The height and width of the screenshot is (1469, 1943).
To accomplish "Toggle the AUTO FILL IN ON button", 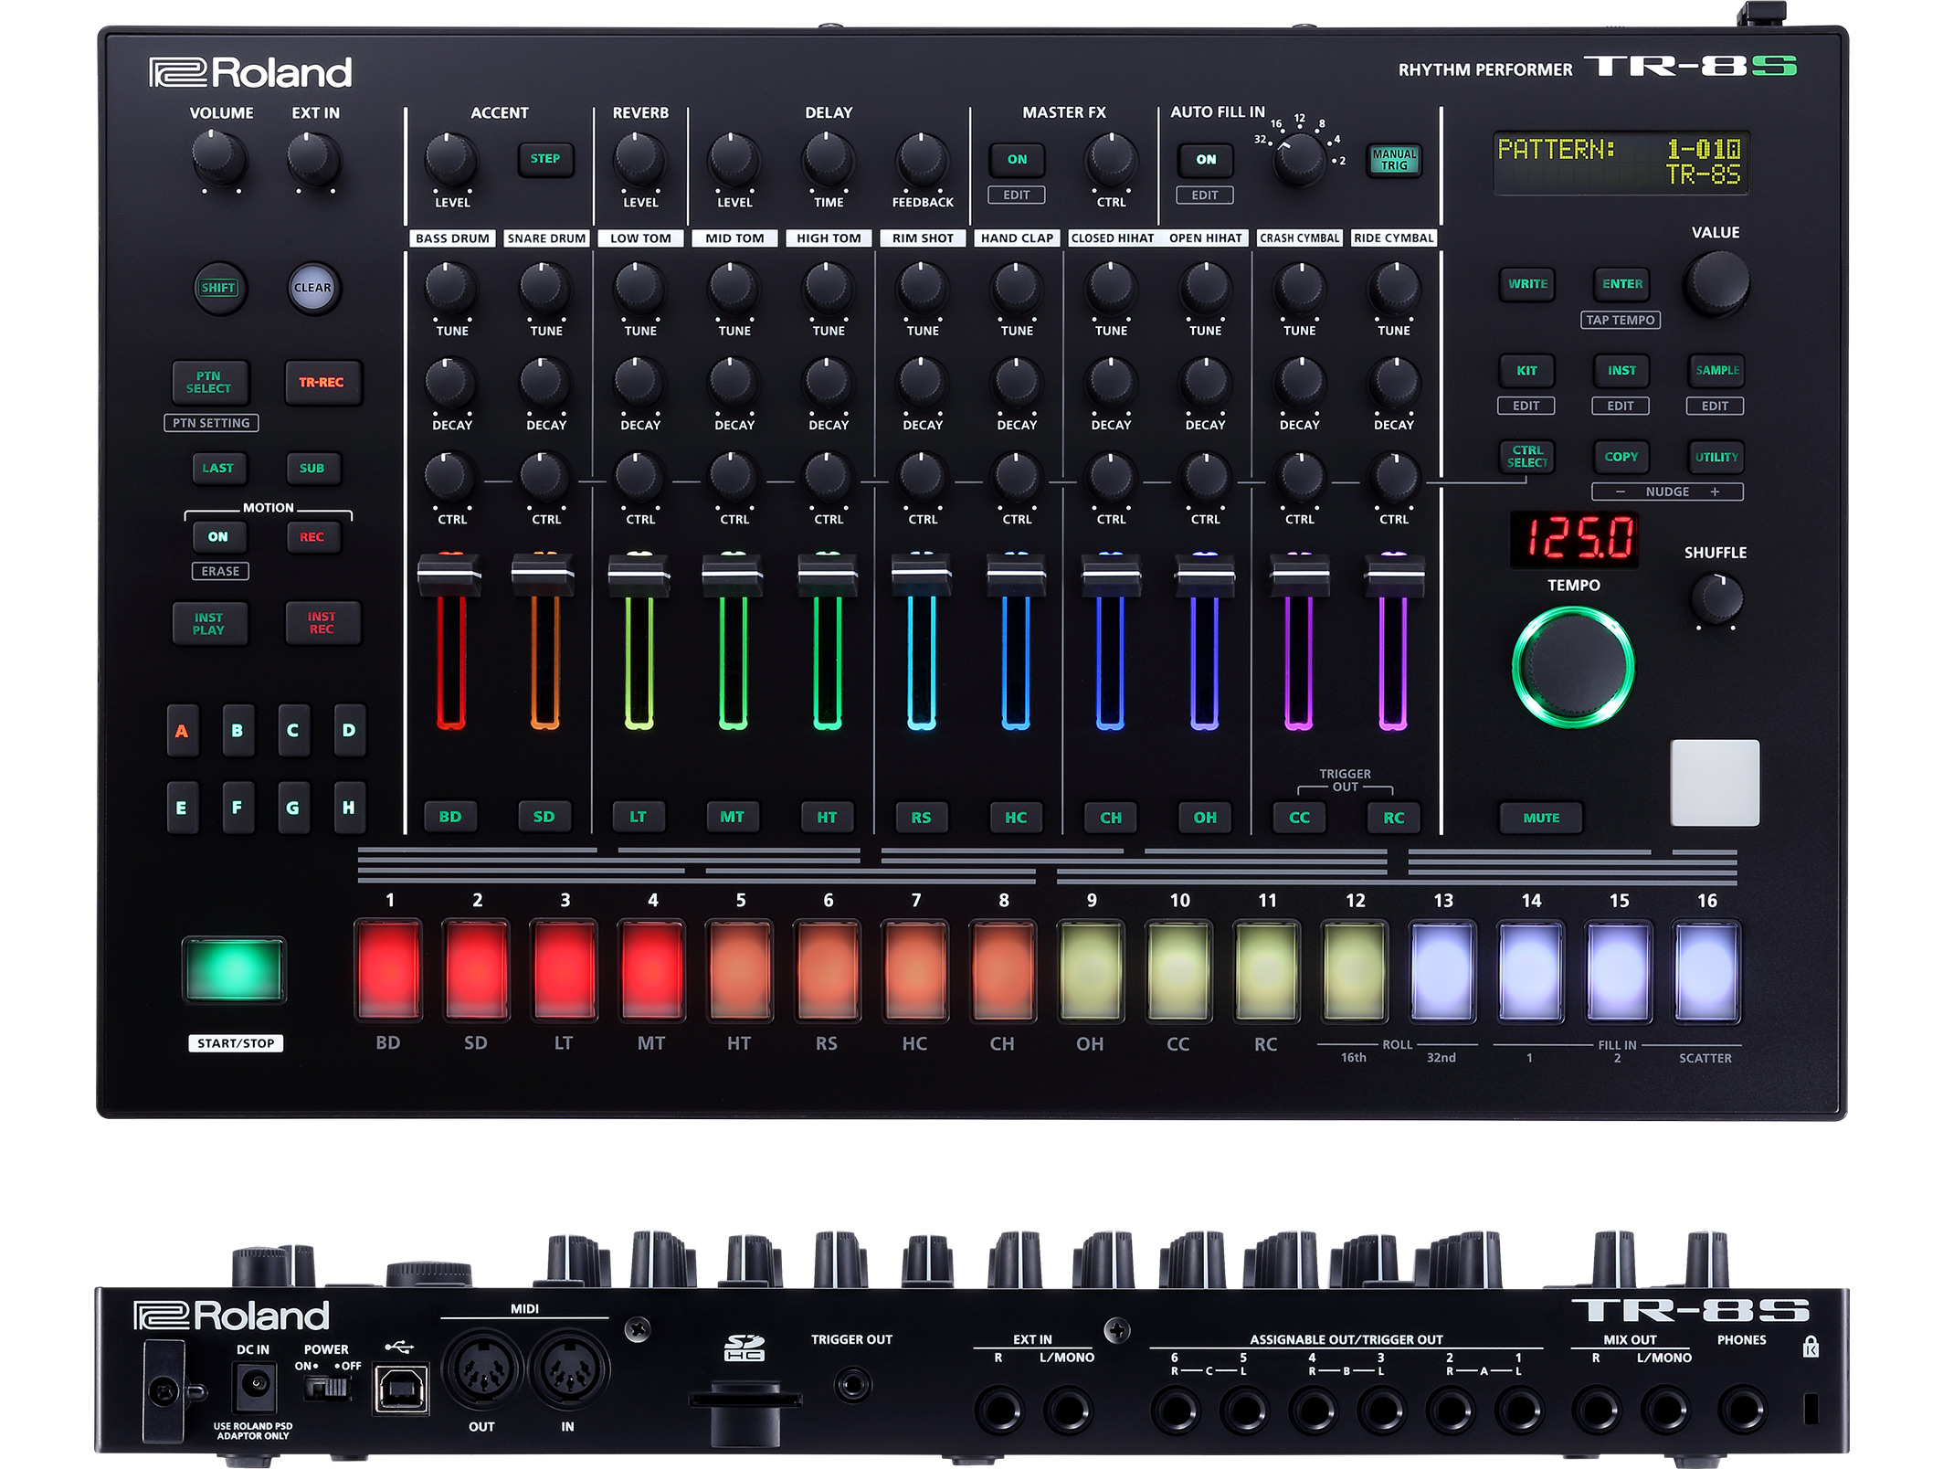I will (1206, 159).
